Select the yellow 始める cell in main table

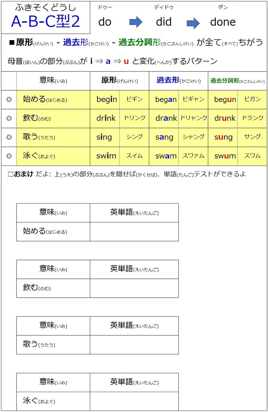tap(53, 100)
